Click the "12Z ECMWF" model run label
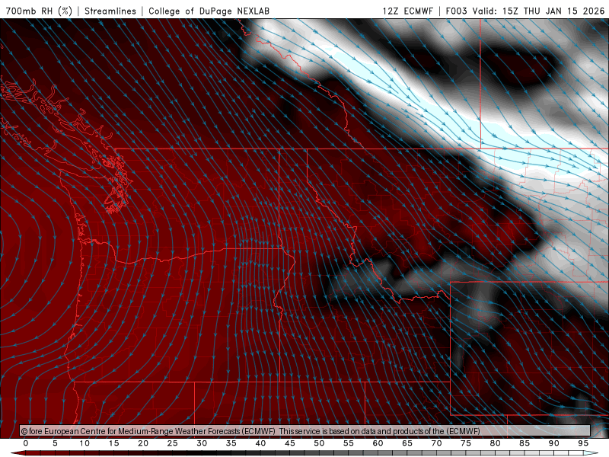This screenshot has width=609, height=457. point(407,11)
